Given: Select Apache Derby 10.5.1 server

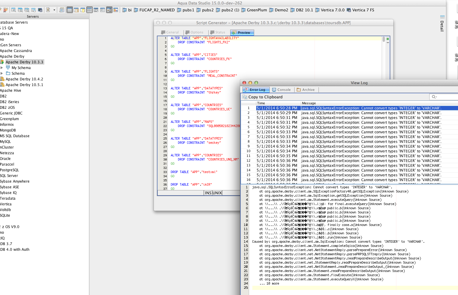Looking at the screenshot, I should pos(24,85).
